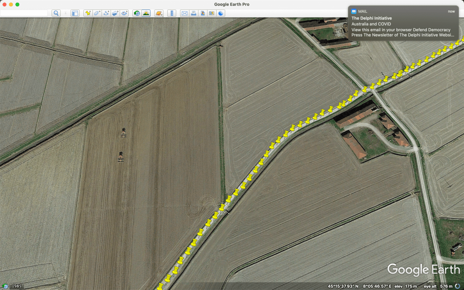Click the Google Earth Pro window title
This screenshot has width=464, height=290.
tap(232, 4)
